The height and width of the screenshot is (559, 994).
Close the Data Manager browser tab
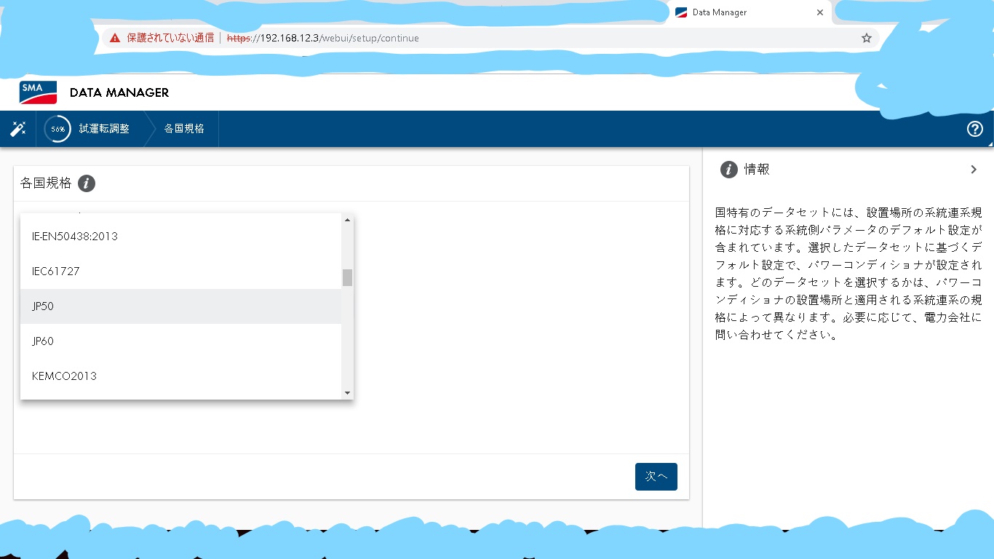820,12
